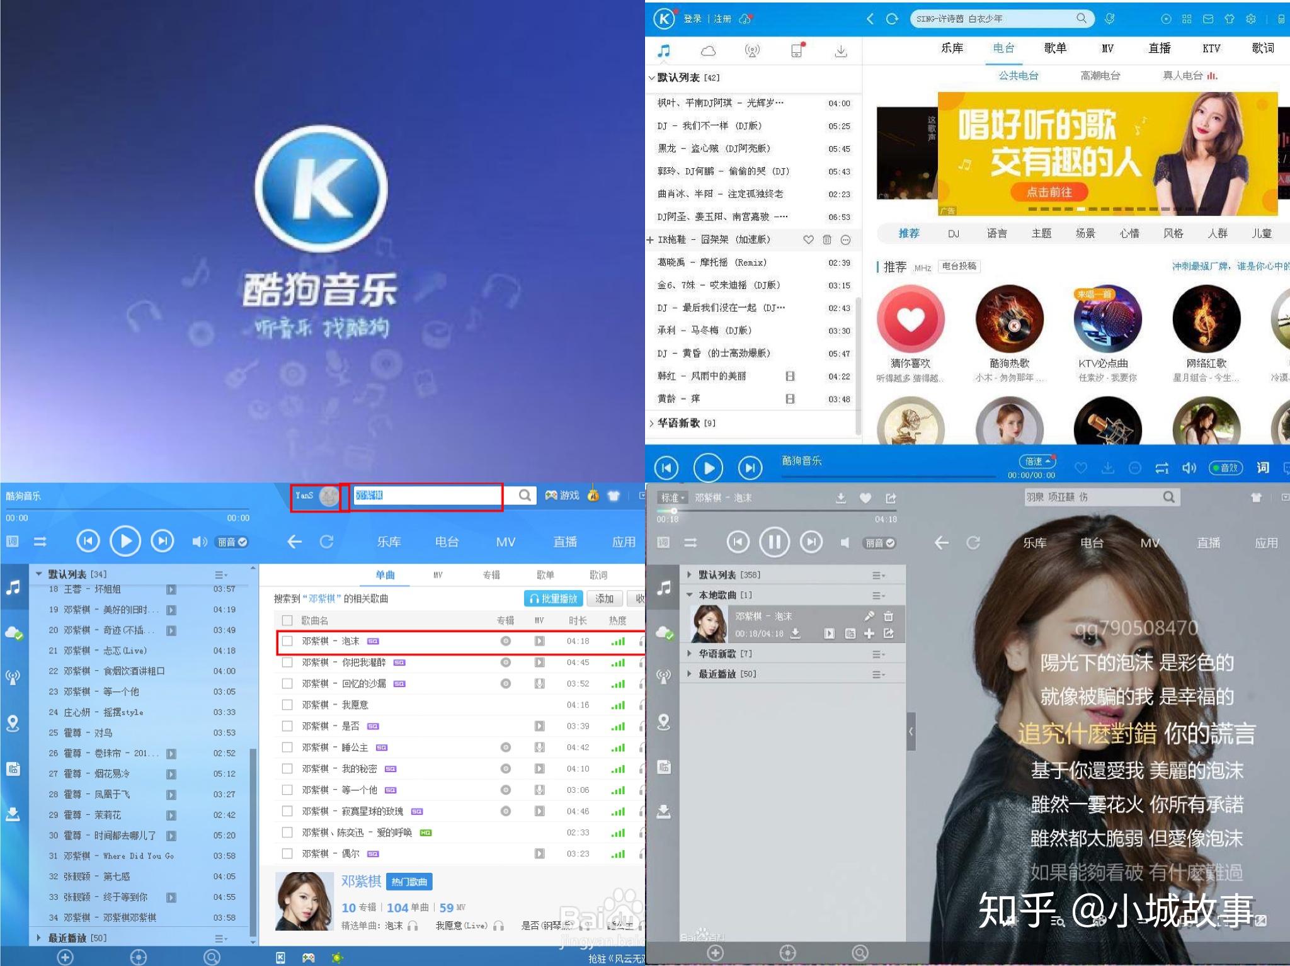Click download icon beside 邓紫棋 - 泡沫 title in the 泡沫 playing window

tap(841, 498)
